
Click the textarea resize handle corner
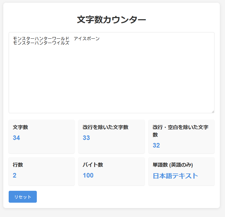213,112
